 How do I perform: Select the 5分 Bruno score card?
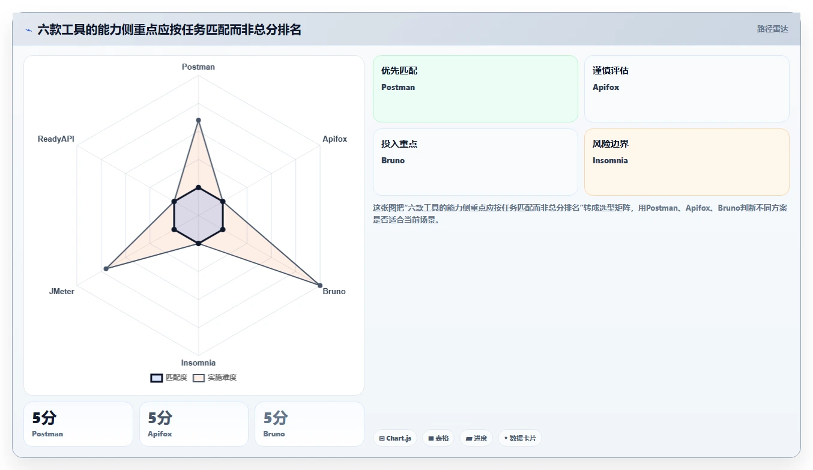[309, 424]
